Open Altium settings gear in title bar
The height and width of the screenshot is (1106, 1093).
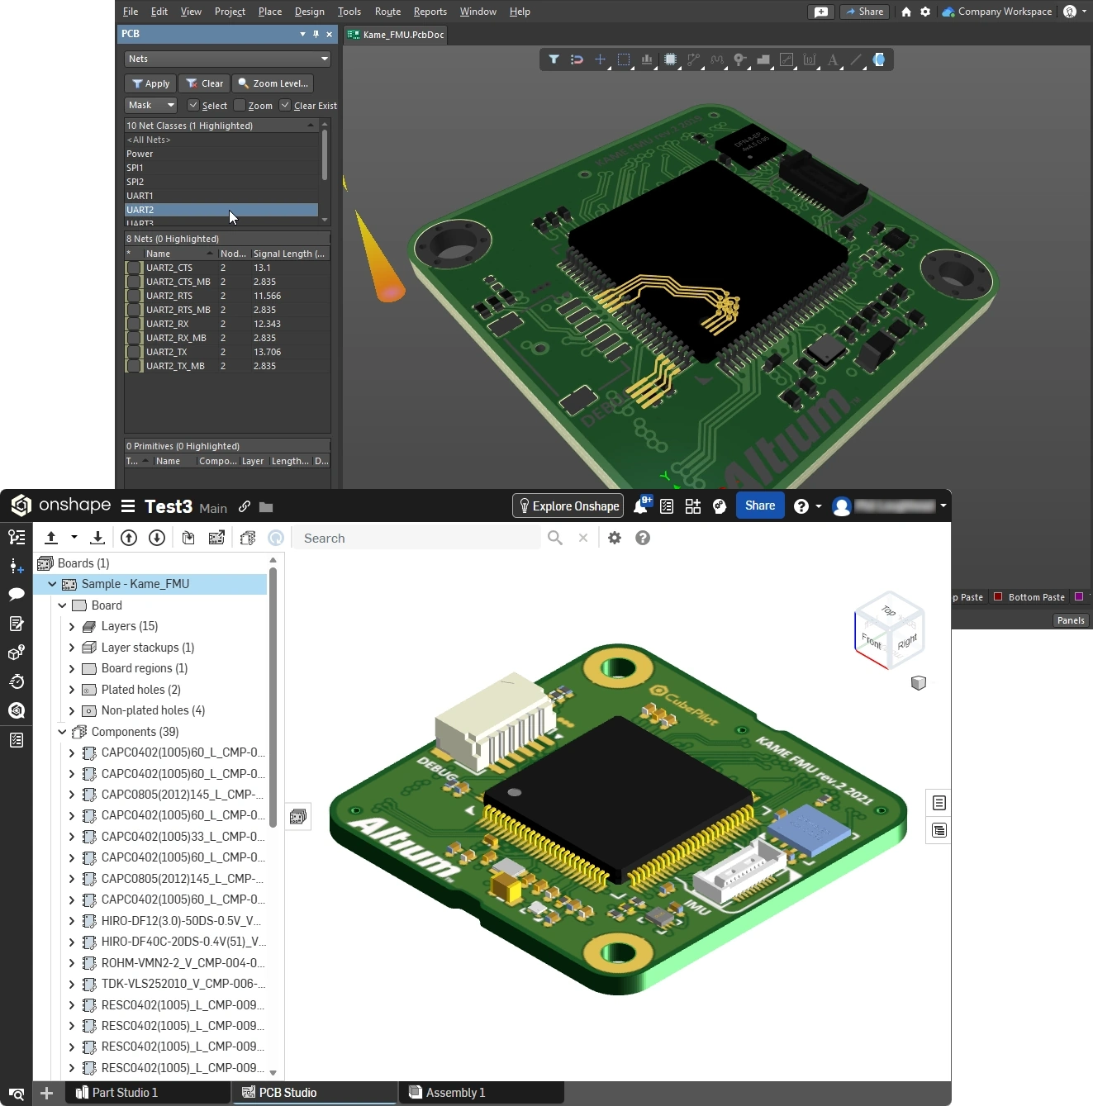[x=925, y=12]
